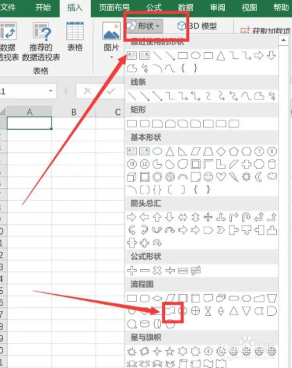Select the cross shape in 基本形状
Image resolution: width=292 pixels, height=368 pixels.
click(x=247, y=164)
